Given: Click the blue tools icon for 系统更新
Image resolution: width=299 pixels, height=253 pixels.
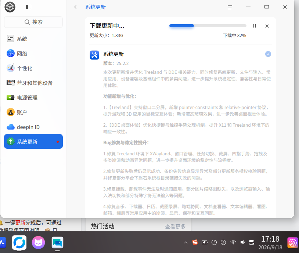Looking at the screenshot, I should pos(94,55).
